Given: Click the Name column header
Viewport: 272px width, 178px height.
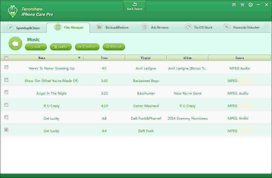Looking at the screenshot, I should [42, 58].
